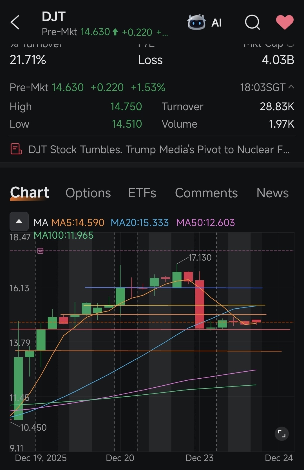Tap the 17.130 high price label
The image size is (304, 470).
pos(200,257)
